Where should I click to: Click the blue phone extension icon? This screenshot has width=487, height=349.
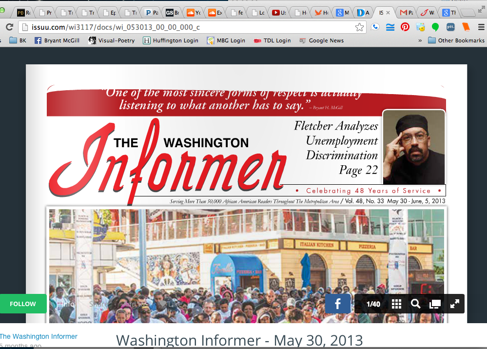[x=375, y=27]
